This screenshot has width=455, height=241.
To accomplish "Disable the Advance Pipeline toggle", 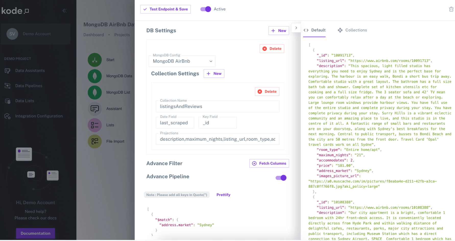I will [281, 178].
